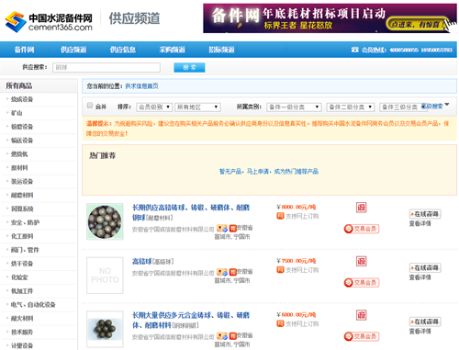Open the 备件三级分类 category dropdown
Image resolution: width=459 pixels, height=350 pixels.
[x=400, y=107]
